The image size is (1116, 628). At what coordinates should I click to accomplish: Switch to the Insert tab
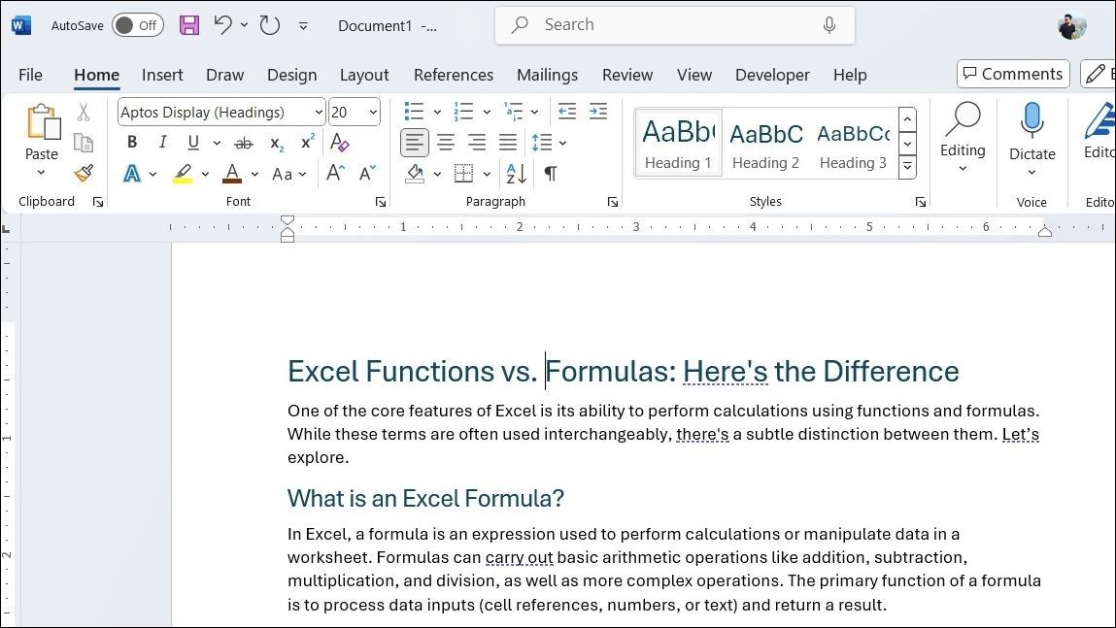click(162, 75)
